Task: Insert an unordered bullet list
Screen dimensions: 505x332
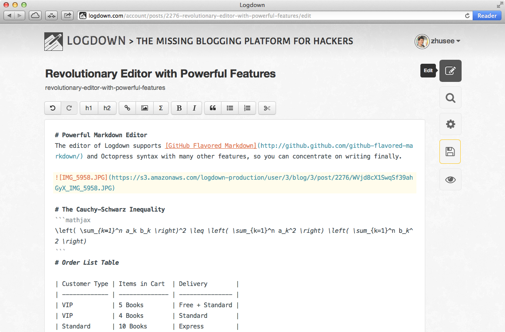Action: (x=230, y=108)
